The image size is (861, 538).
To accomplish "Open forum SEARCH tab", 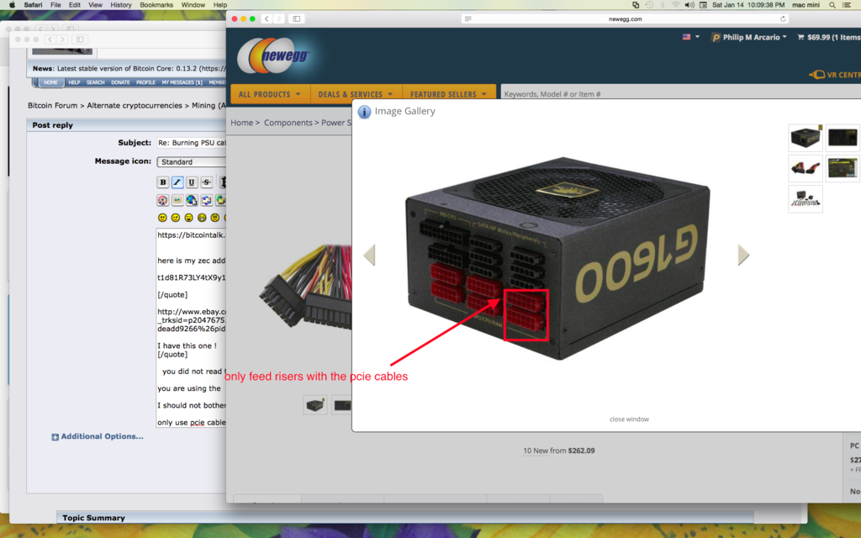I will click(x=96, y=82).
